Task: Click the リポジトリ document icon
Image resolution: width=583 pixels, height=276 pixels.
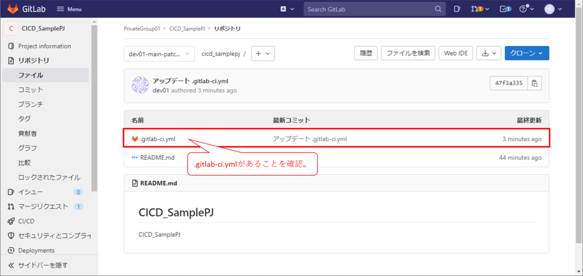Action: pos(11,61)
